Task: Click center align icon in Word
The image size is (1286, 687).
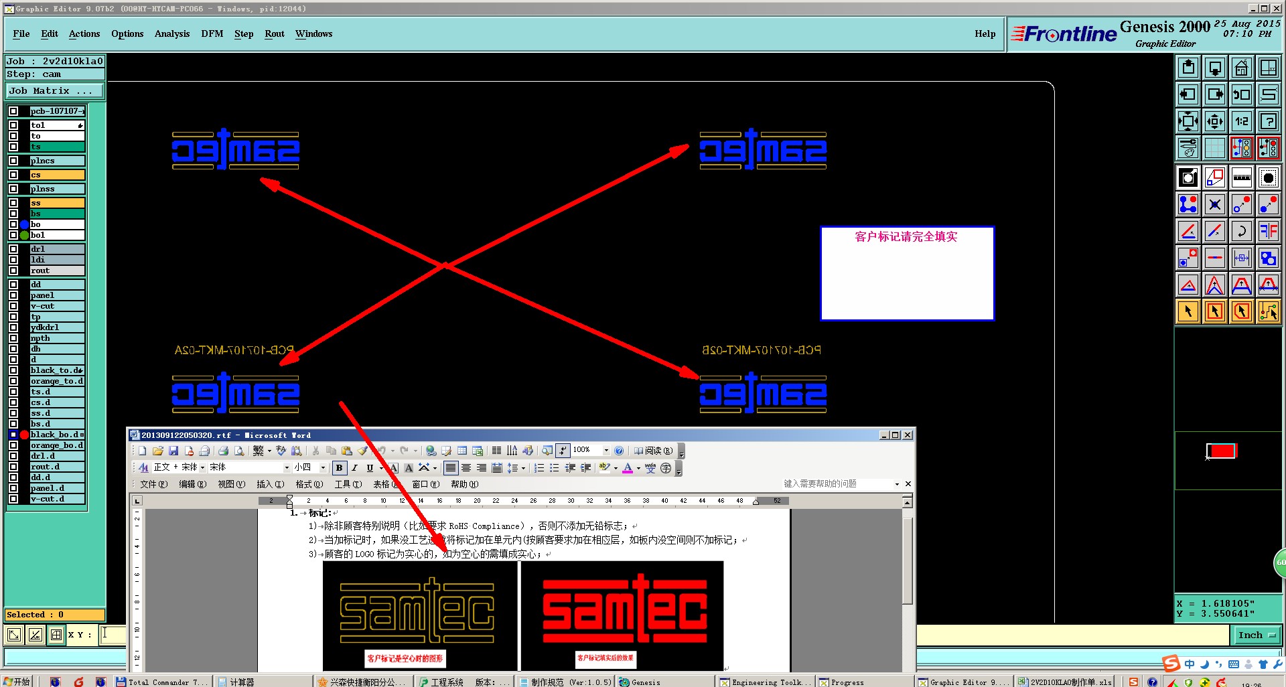Action: tap(466, 468)
